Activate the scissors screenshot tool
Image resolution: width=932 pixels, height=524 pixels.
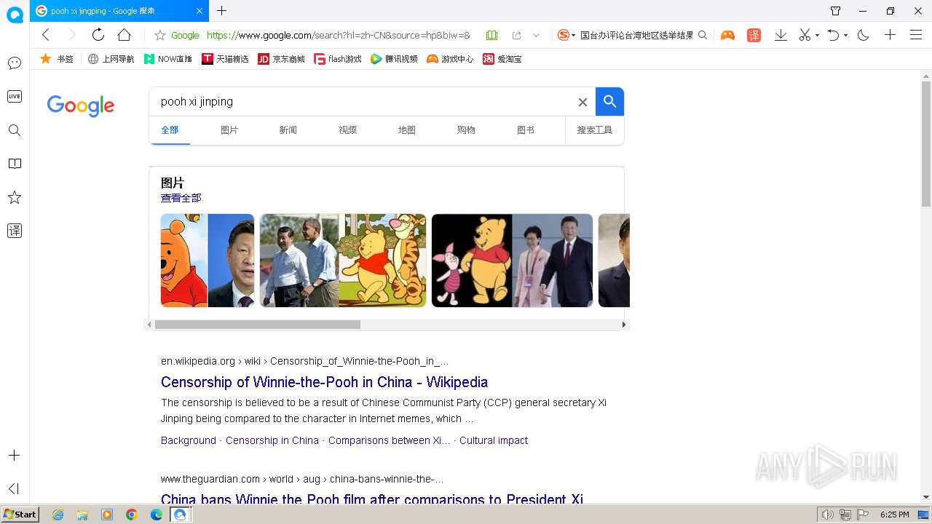pos(805,35)
